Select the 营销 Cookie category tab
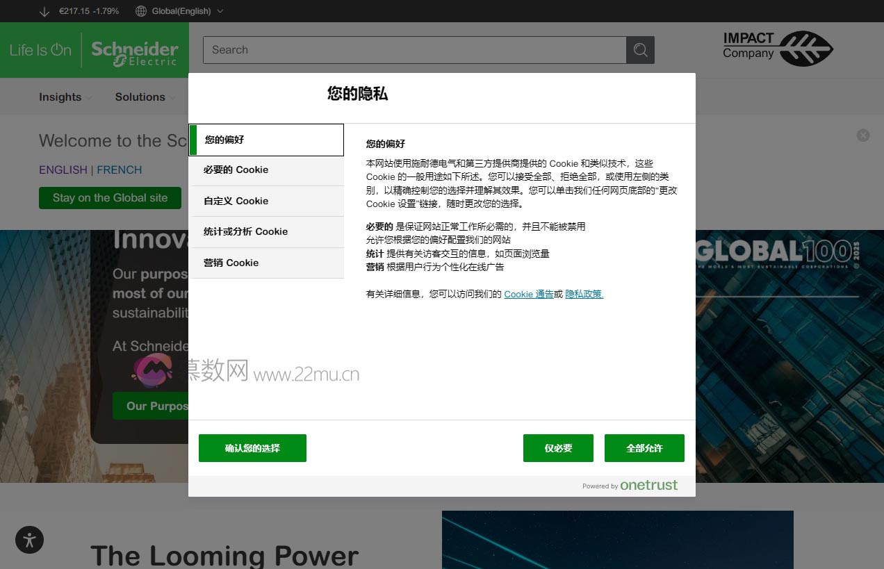 pos(266,263)
